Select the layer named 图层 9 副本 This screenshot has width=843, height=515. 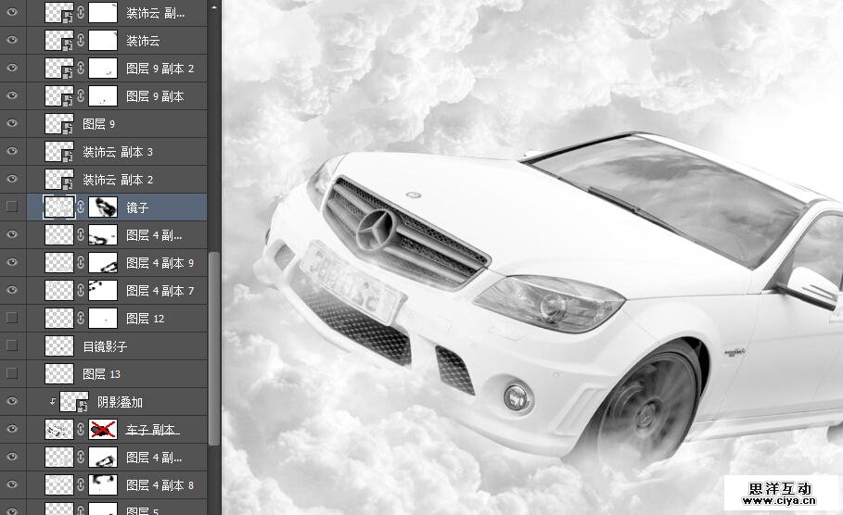pos(155,96)
